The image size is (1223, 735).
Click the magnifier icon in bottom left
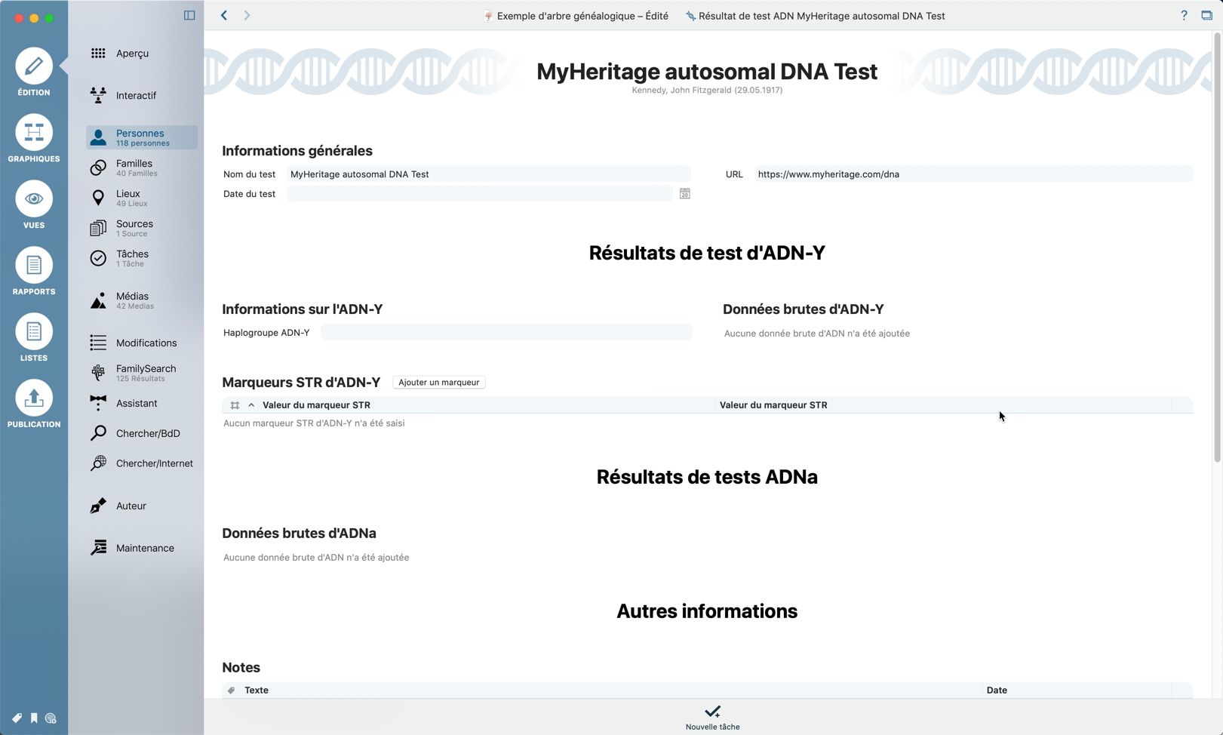51,718
